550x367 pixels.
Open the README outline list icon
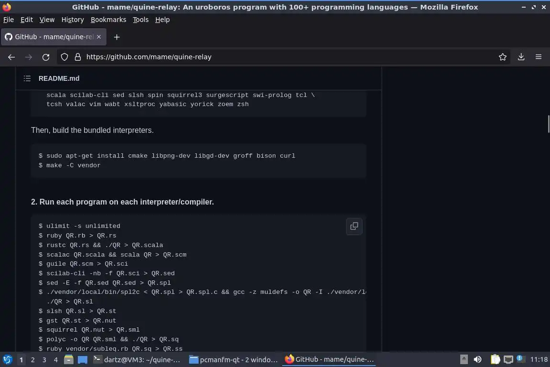(x=27, y=78)
